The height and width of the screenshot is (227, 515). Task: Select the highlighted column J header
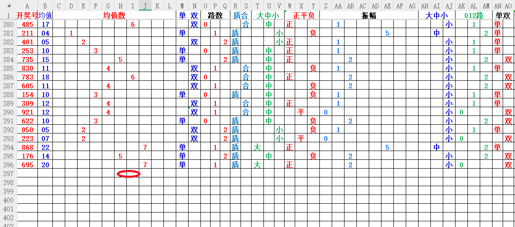tap(145, 6)
